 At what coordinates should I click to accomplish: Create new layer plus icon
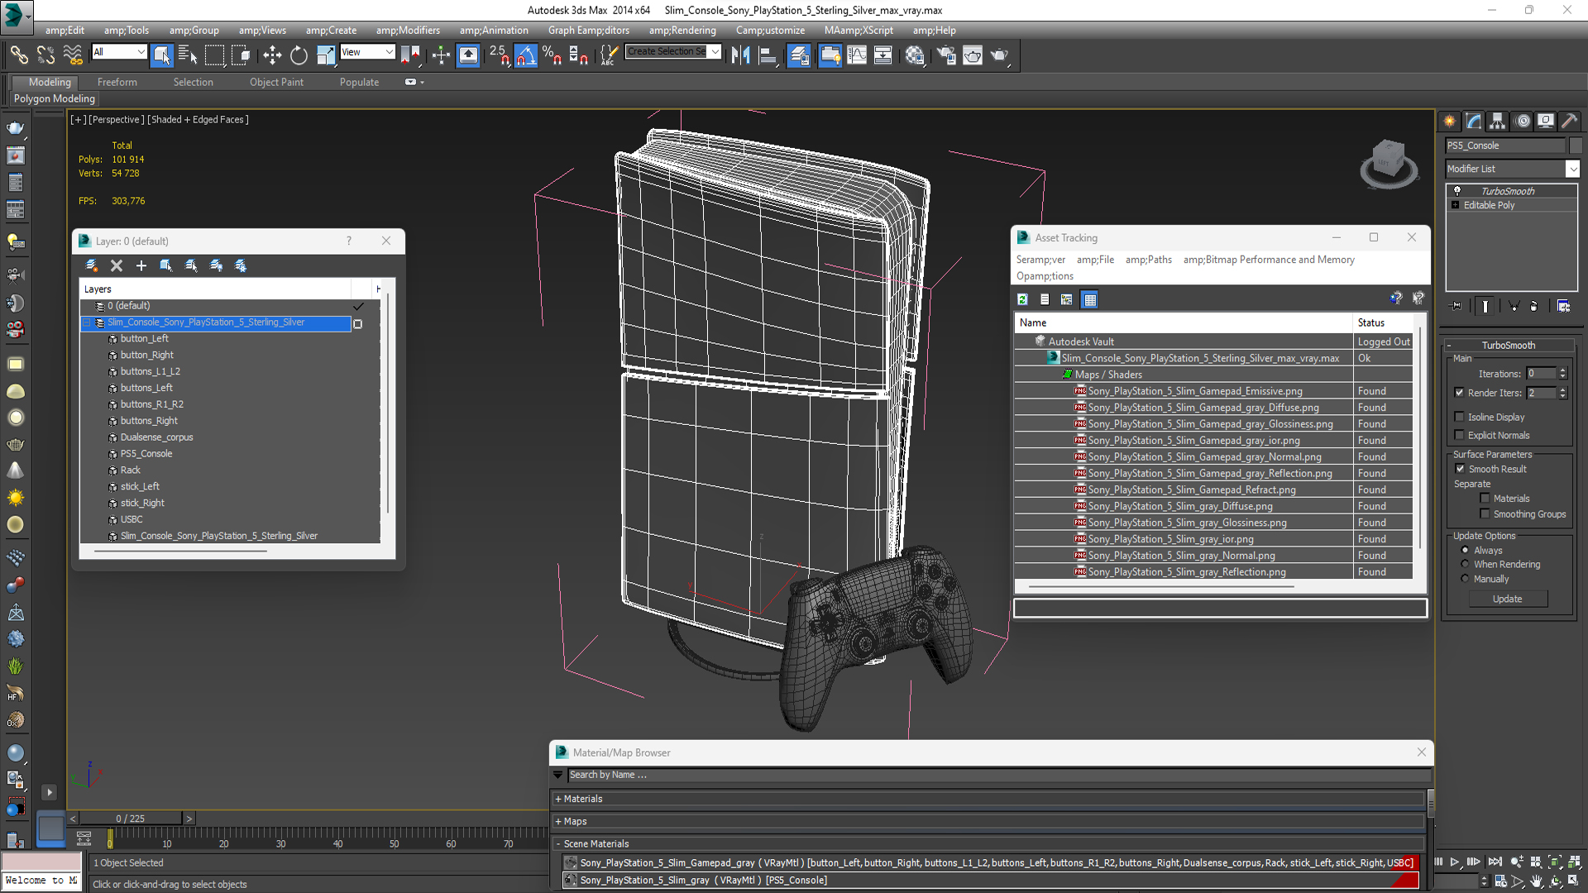[141, 265]
